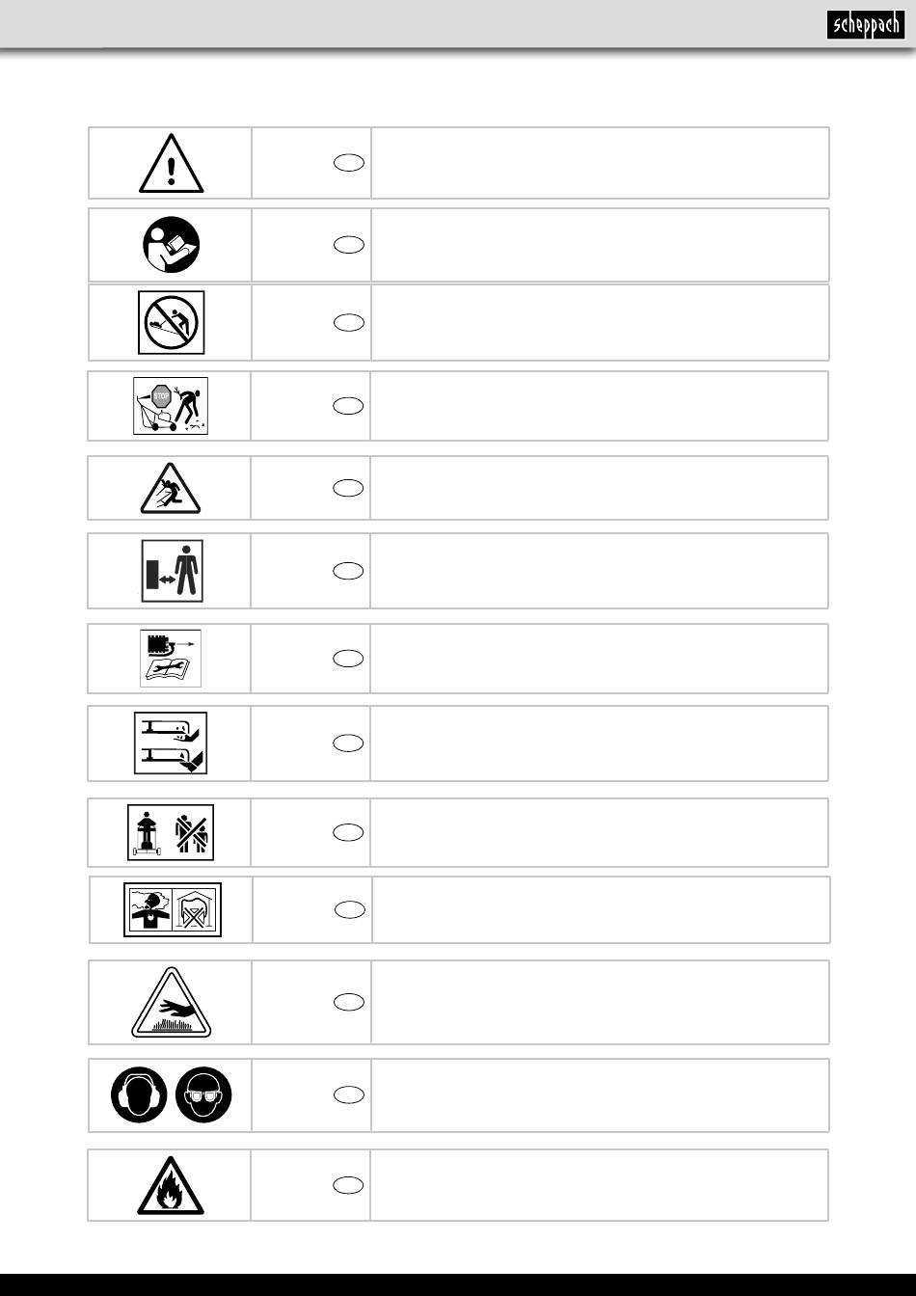The width and height of the screenshot is (916, 1296).
Task: Select the read-the-manual pictogram
Action: click(171, 245)
